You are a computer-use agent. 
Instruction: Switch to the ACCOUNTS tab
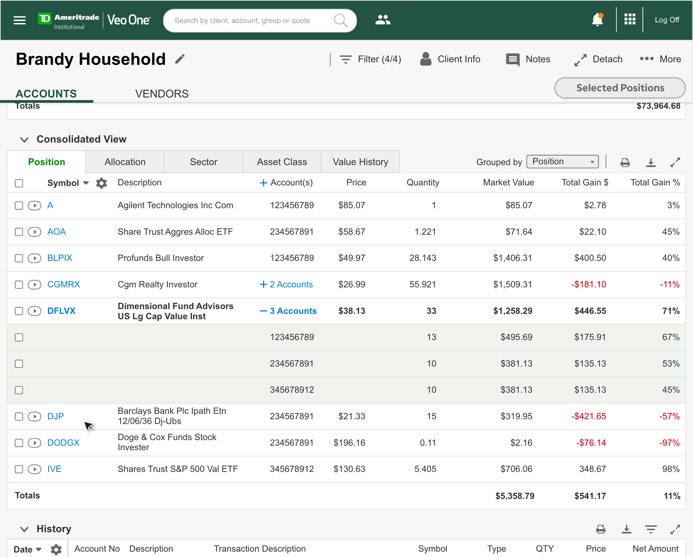click(46, 94)
